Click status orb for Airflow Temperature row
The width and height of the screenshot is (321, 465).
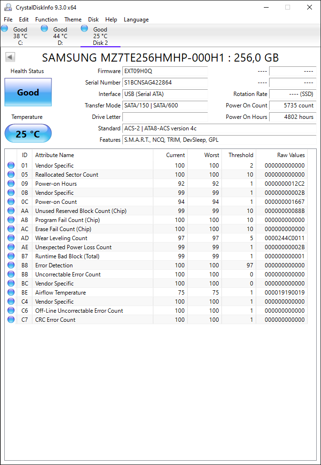point(11,292)
